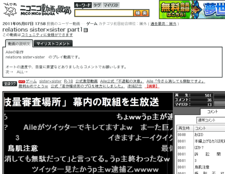
Task: Select the comment row 訴 訟 開
Action: pos(201,154)
